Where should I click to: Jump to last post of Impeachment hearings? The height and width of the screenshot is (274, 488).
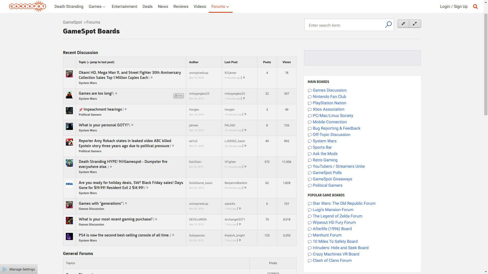point(126,109)
